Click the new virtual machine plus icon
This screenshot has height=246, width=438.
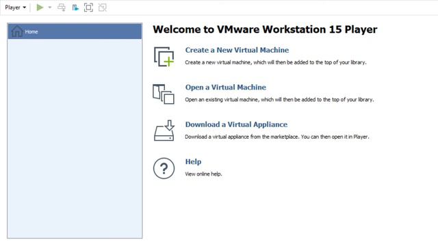coord(164,57)
